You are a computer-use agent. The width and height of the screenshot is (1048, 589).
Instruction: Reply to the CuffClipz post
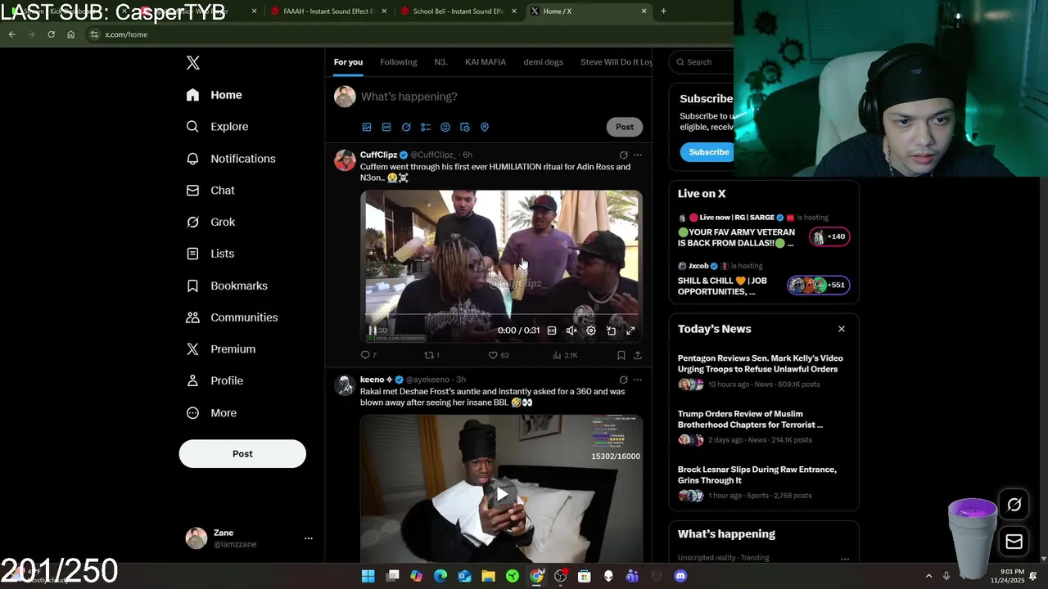(x=368, y=355)
